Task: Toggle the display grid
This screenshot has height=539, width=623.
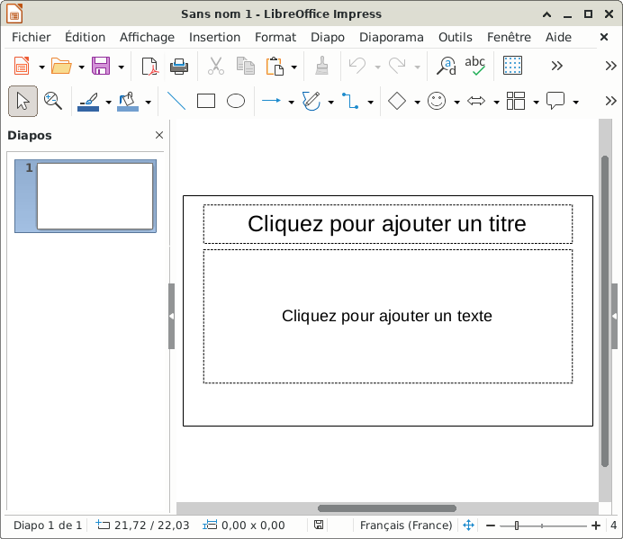Action: [512, 66]
